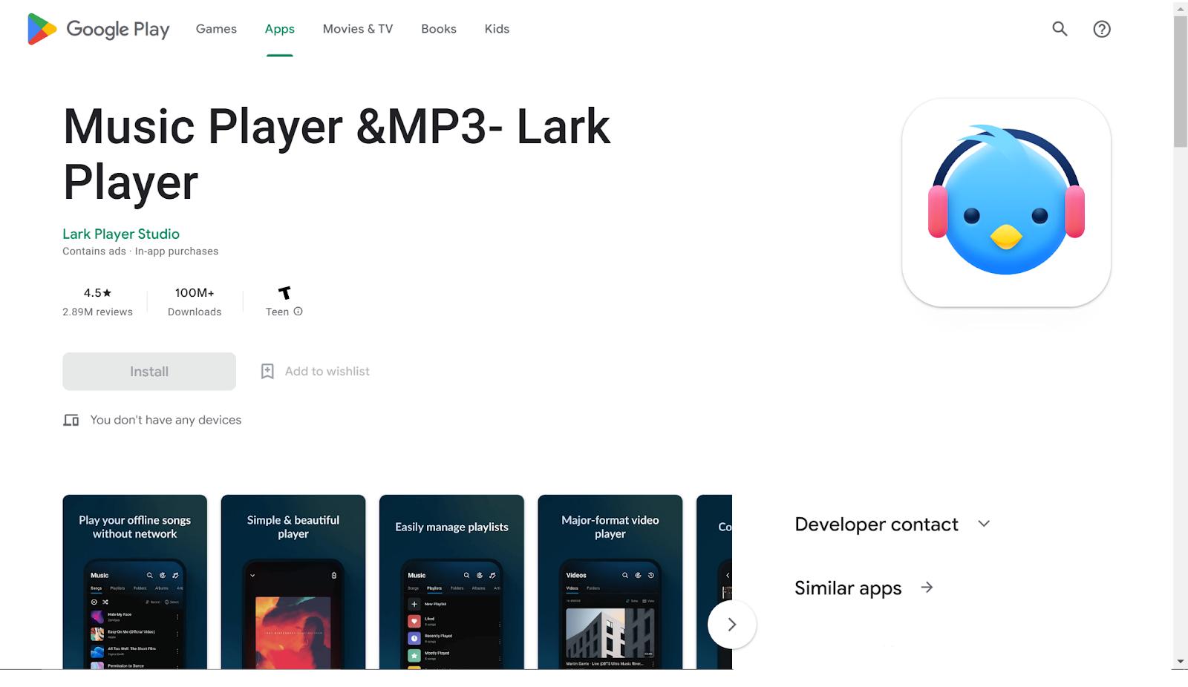Open the Kids tab

[497, 29]
